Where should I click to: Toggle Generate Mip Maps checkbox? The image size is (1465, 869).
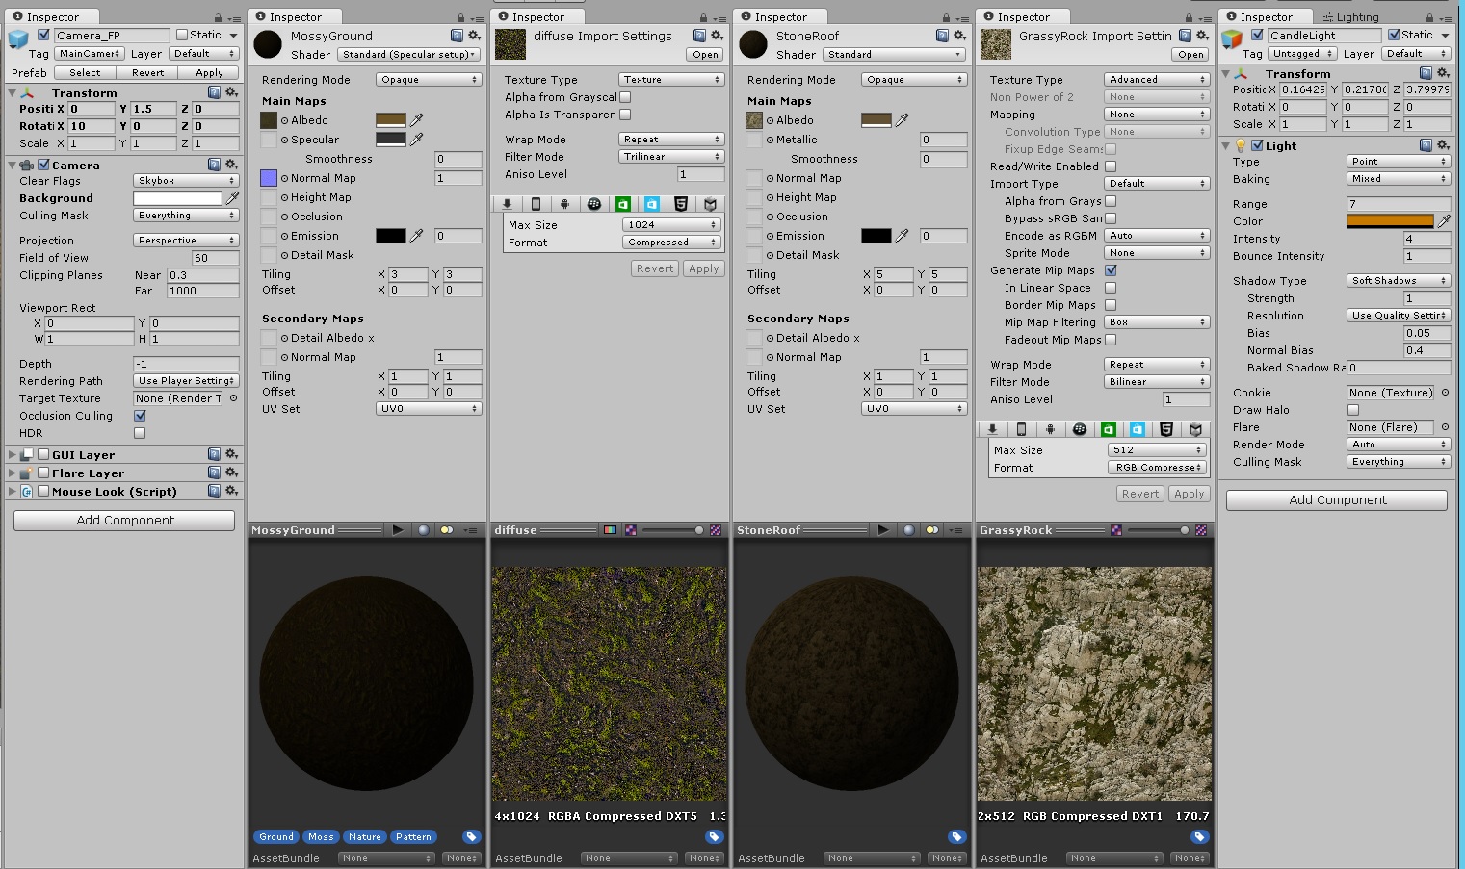pyautogui.click(x=1111, y=270)
